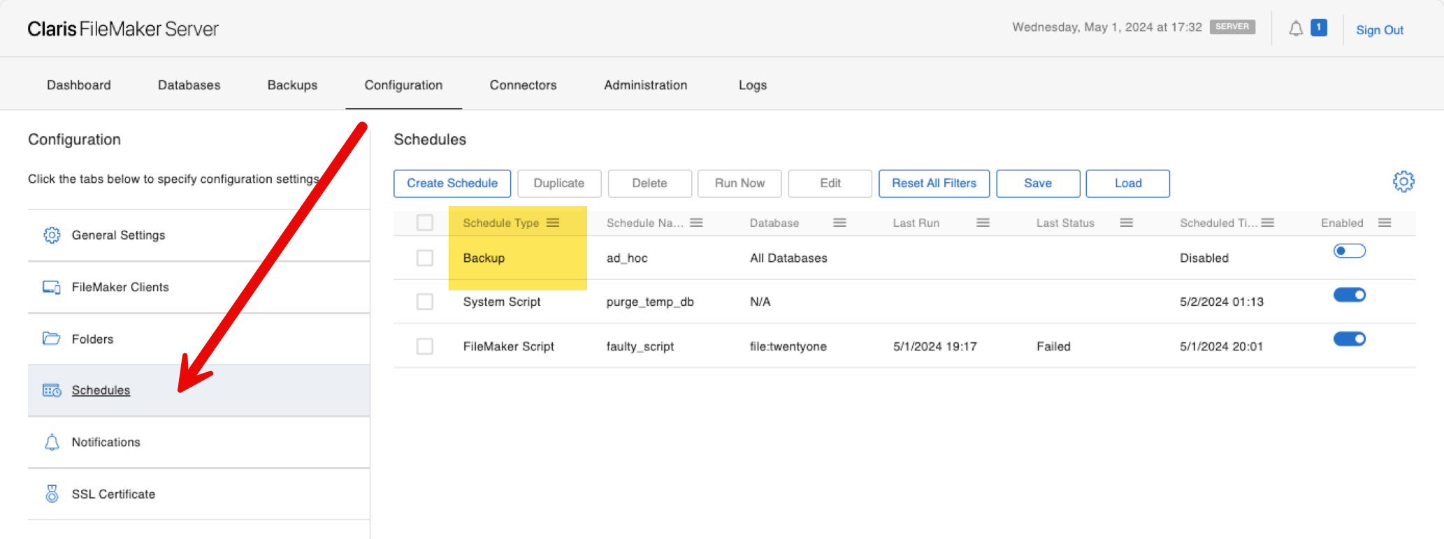This screenshot has width=1444, height=539.
Task: Click the schedules table settings gear icon
Action: coord(1403,182)
